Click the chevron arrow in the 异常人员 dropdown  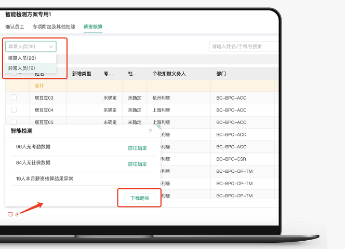[x=51, y=47]
